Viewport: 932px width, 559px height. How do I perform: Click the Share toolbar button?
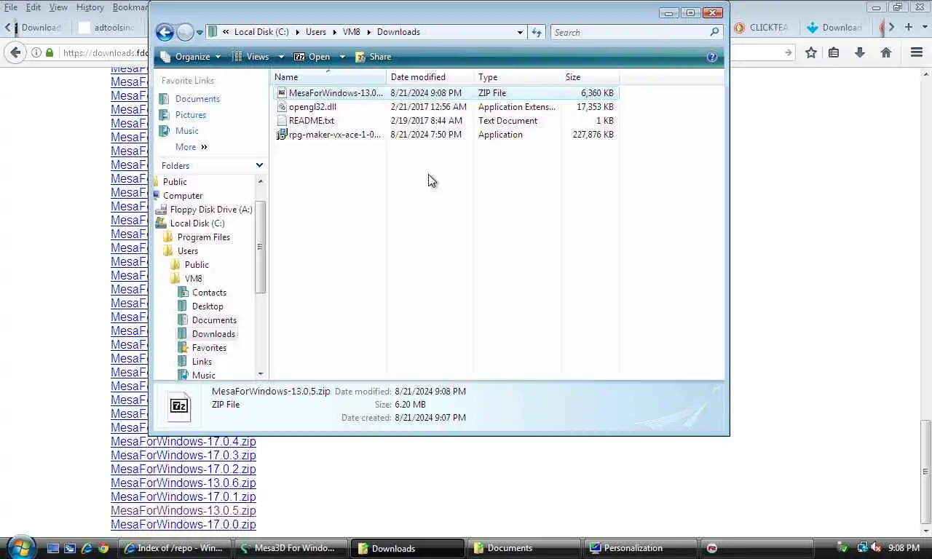(x=373, y=57)
